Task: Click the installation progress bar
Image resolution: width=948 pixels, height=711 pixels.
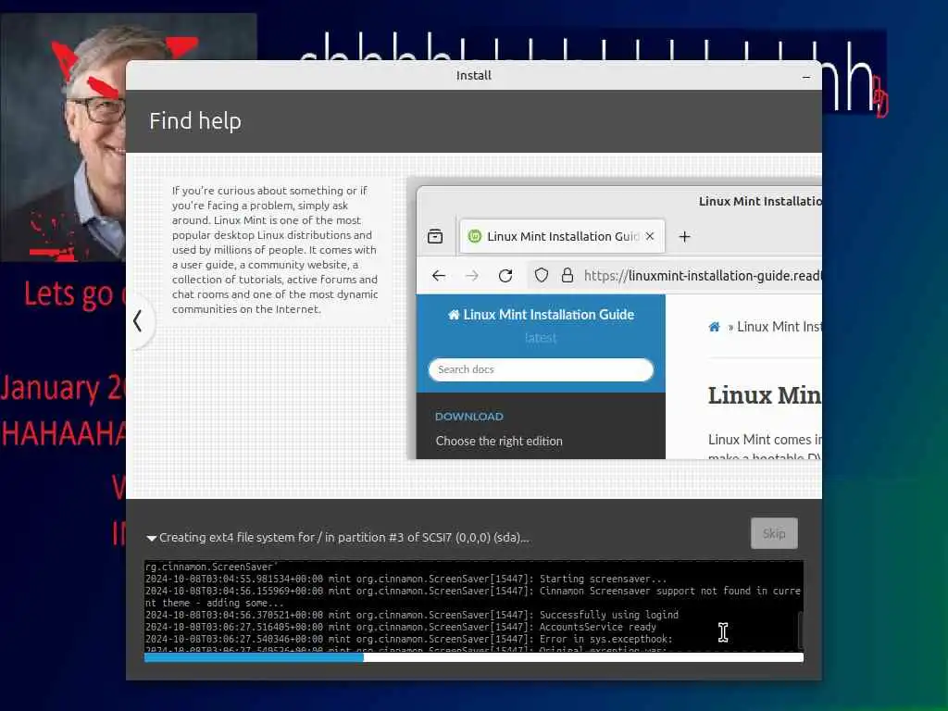Action: tap(473, 658)
